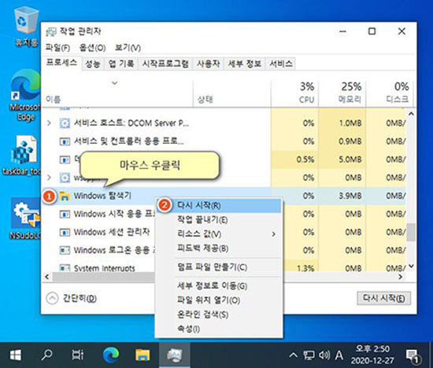Click Task Manager taskbar icon
This screenshot has width=433, height=368.
pyautogui.click(x=175, y=355)
